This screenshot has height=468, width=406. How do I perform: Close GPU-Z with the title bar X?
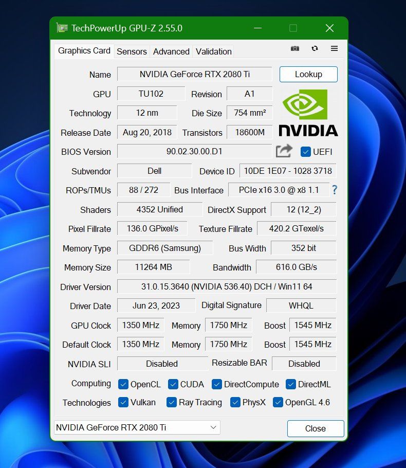click(329, 28)
